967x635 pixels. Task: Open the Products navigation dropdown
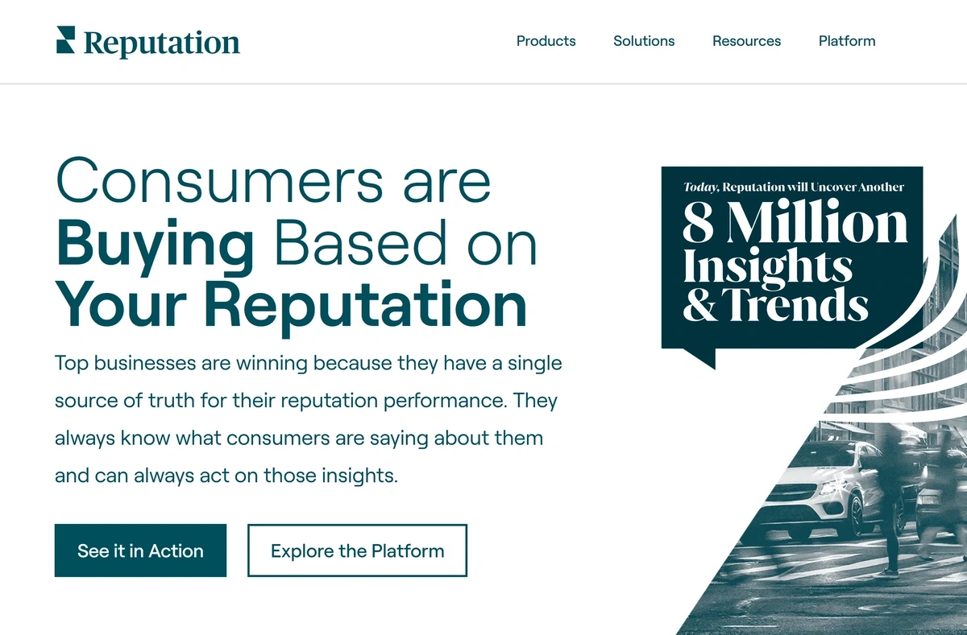pos(546,41)
